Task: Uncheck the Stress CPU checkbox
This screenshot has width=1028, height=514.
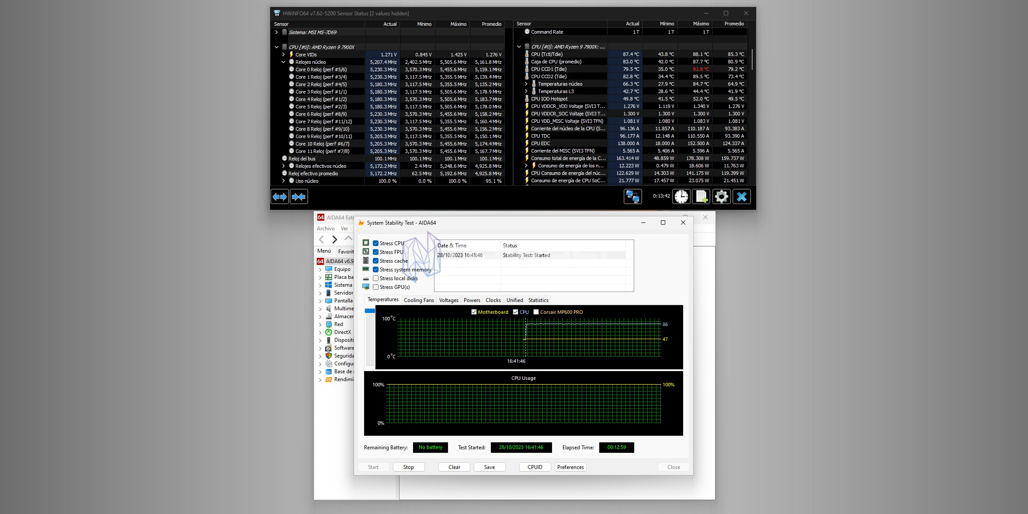Action: [x=375, y=243]
